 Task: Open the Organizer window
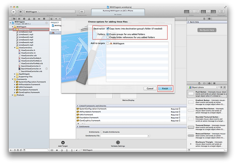tap(221, 12)
